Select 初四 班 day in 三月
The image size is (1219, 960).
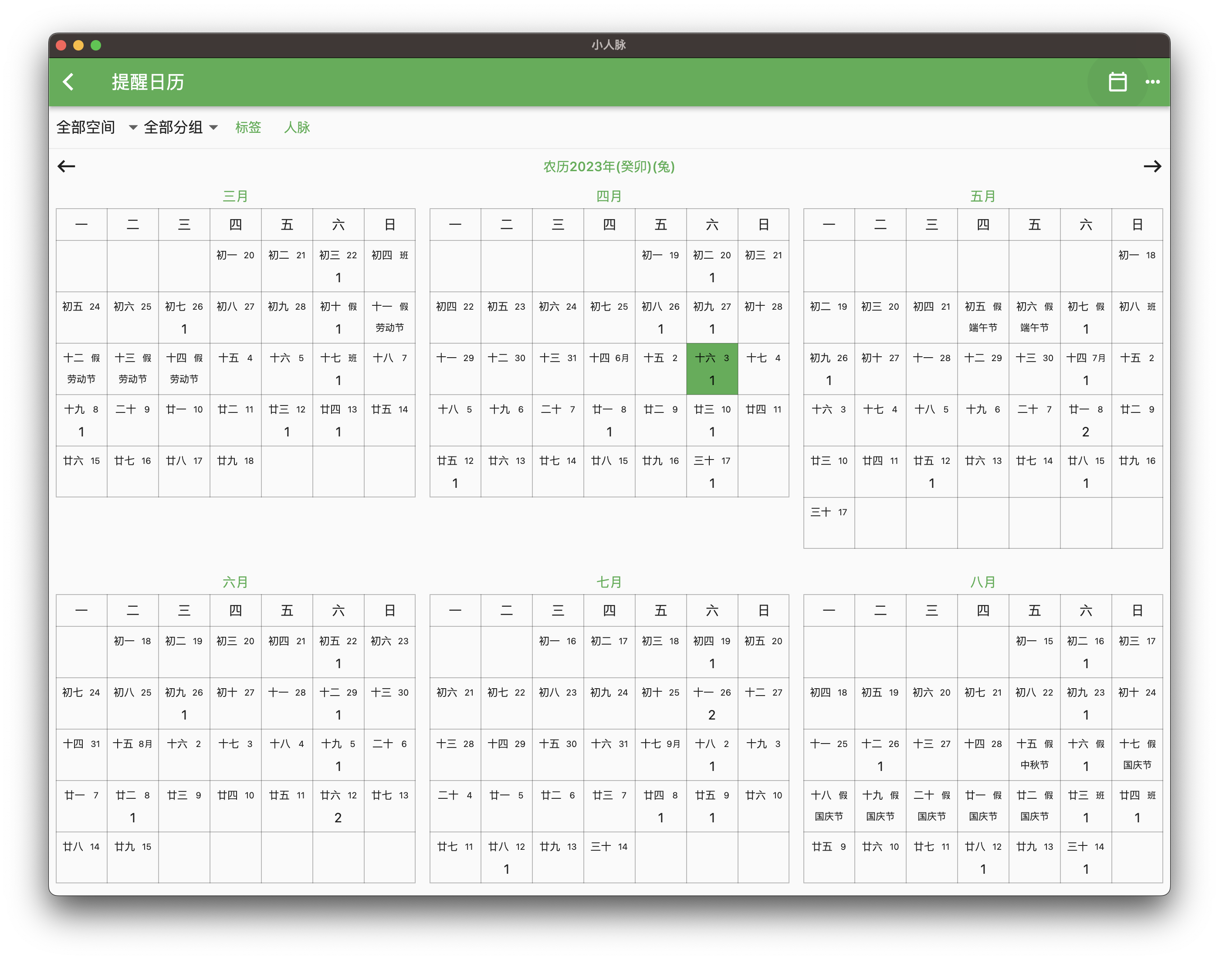point(389,266)
